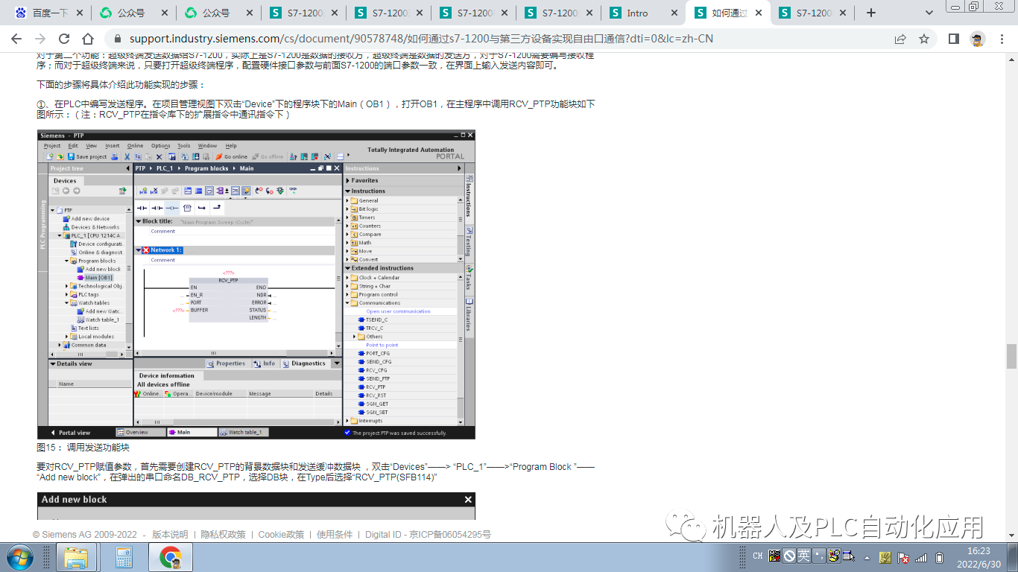
Task: Open the 版本说明 footer link
Action: click(x=170, y=535)
